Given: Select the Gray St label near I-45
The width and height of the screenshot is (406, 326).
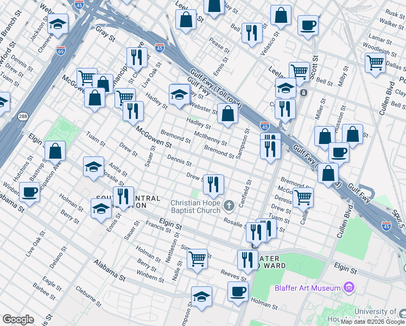Looking at the screenshot, I should click(105, 34).
